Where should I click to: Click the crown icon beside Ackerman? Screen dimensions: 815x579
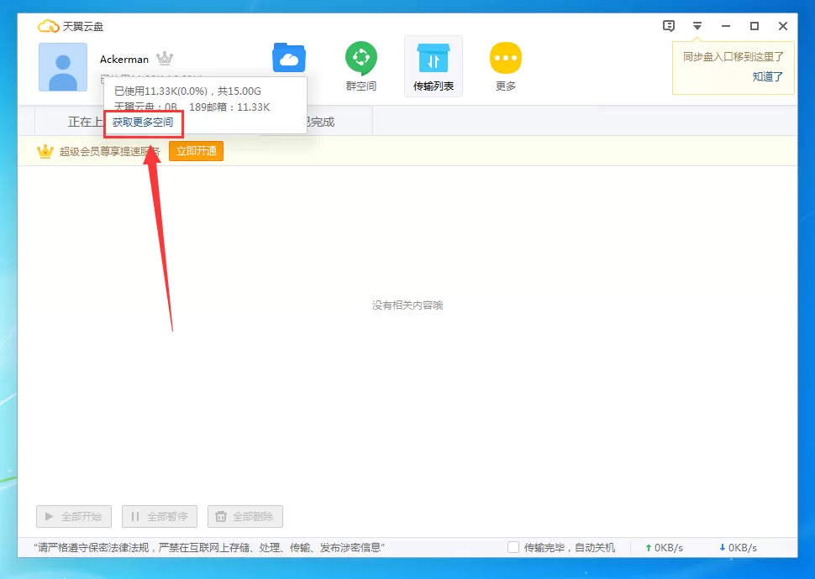coord(164,58)
